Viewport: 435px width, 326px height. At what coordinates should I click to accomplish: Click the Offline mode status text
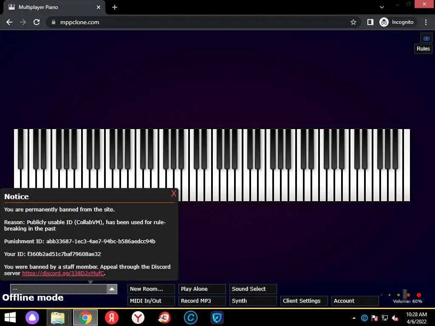[x=33, y=298]
